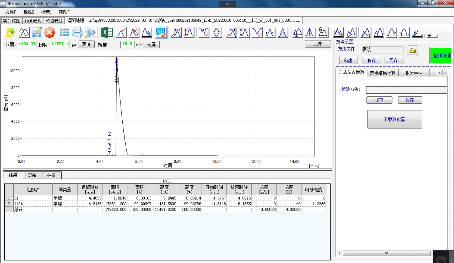Click the 参数方法 input field
This screenshot has height=263, width=454.
click(x=406, y=90)
